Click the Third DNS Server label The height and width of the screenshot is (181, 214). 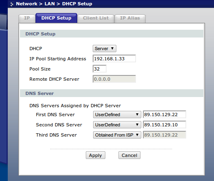[x=56, y=135]
